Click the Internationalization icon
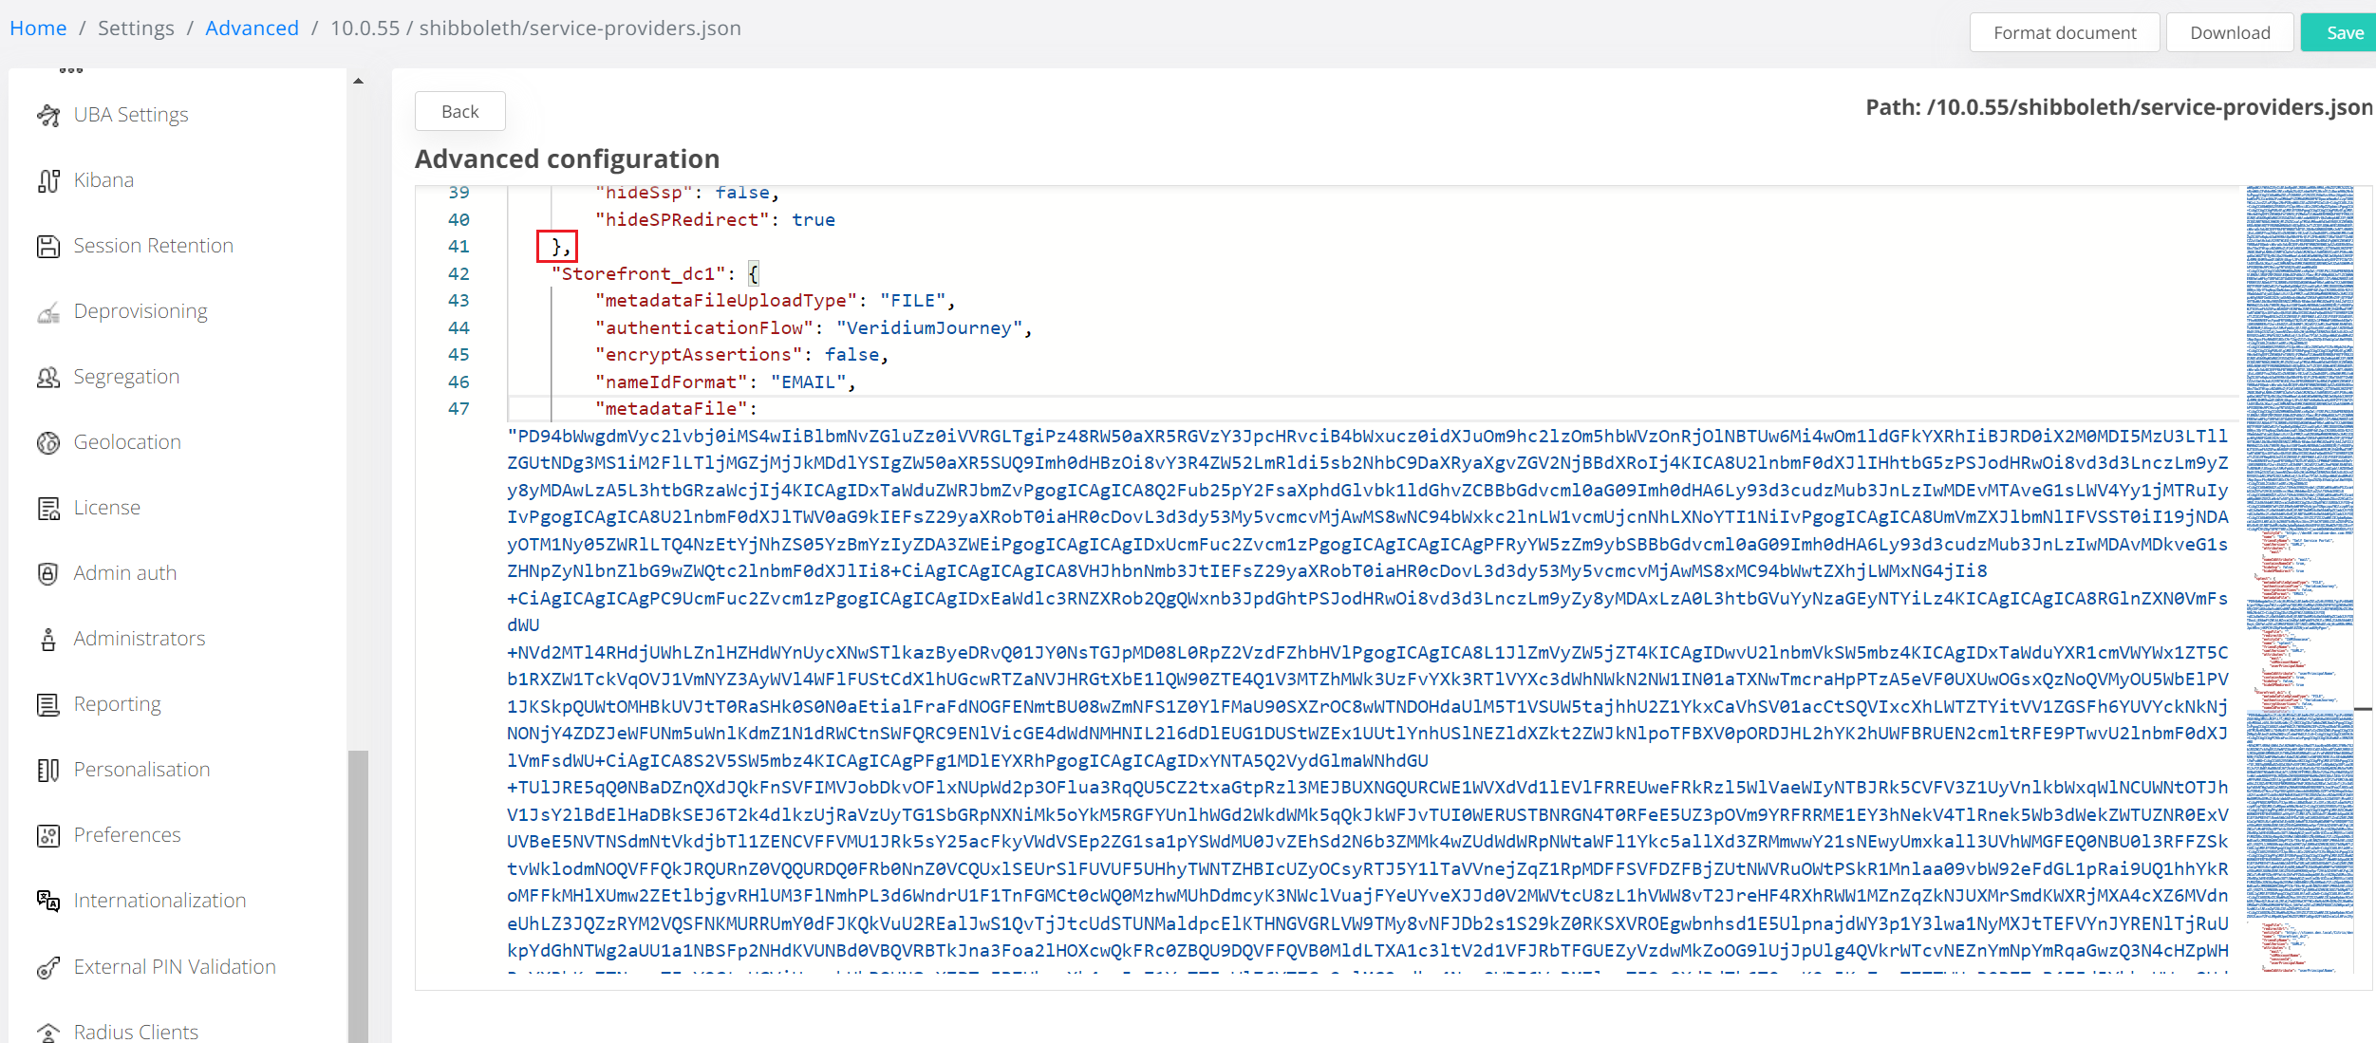Screen dimensions: 2376x1043 (x=48, y=901)
